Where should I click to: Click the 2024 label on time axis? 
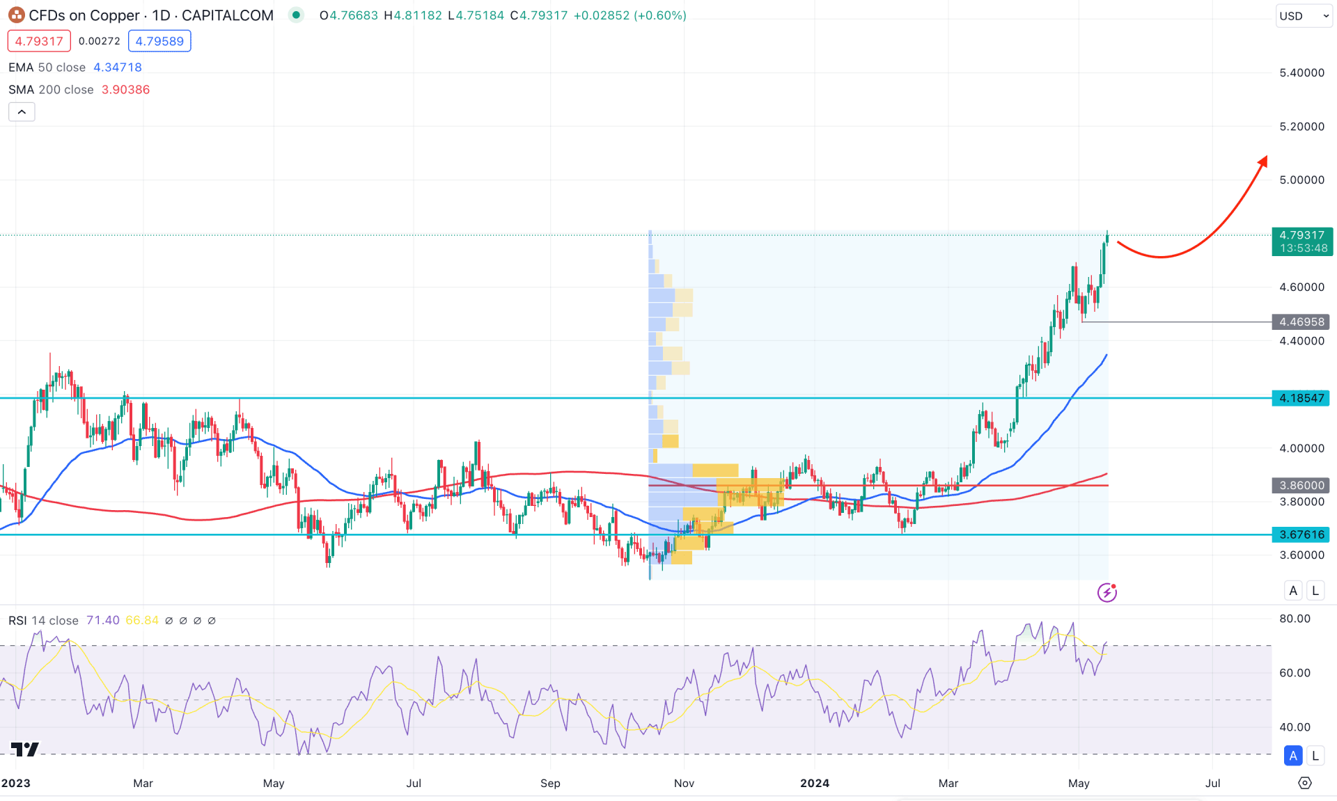(815, 783)
